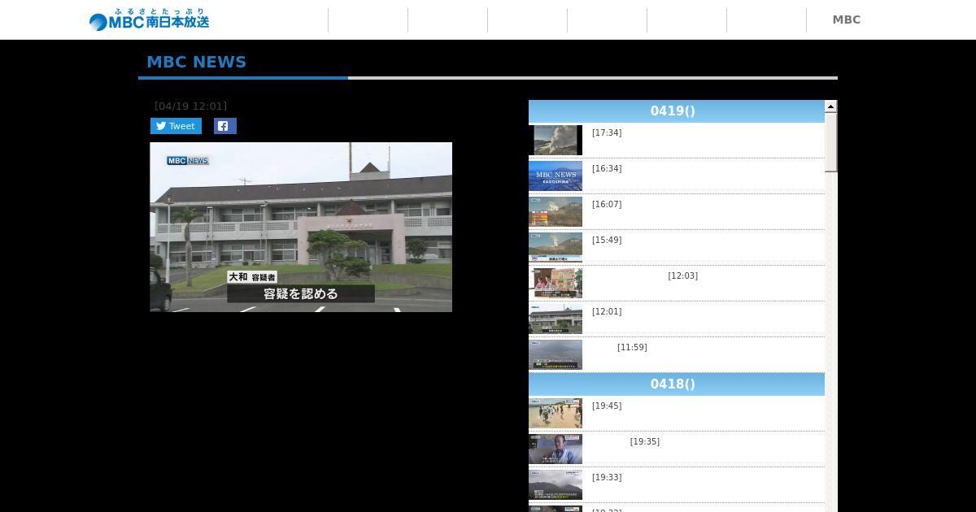The width and height of the screenshot is (976, 512).
Task: Open the 19:33 news thumbnail
Action: pyautogui.click(x=556, y=484)
